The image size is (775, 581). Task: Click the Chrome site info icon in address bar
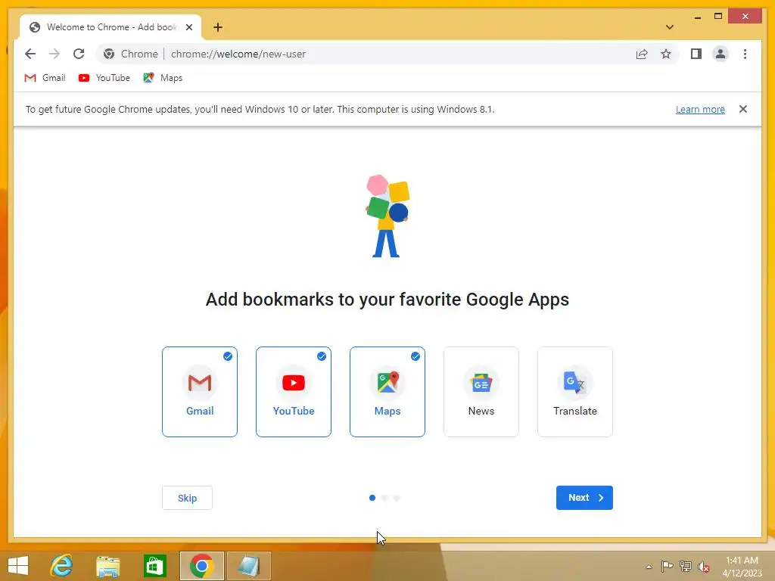109,54
